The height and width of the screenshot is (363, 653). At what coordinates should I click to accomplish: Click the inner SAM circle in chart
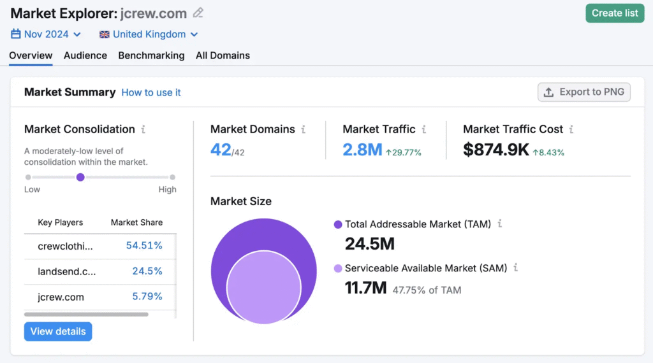[263, 287]
